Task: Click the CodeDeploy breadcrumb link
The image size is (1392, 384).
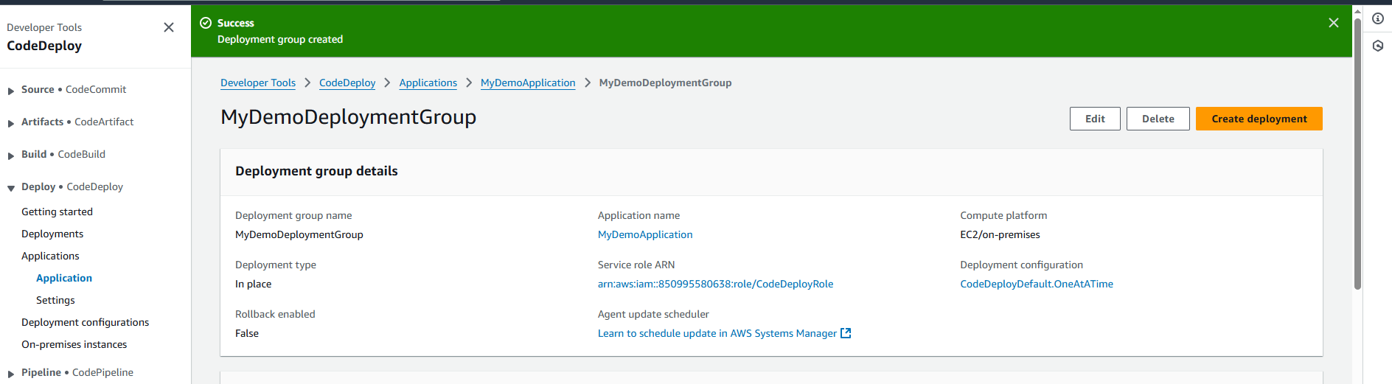Action: pyautogui.click(x=347, y=83)
